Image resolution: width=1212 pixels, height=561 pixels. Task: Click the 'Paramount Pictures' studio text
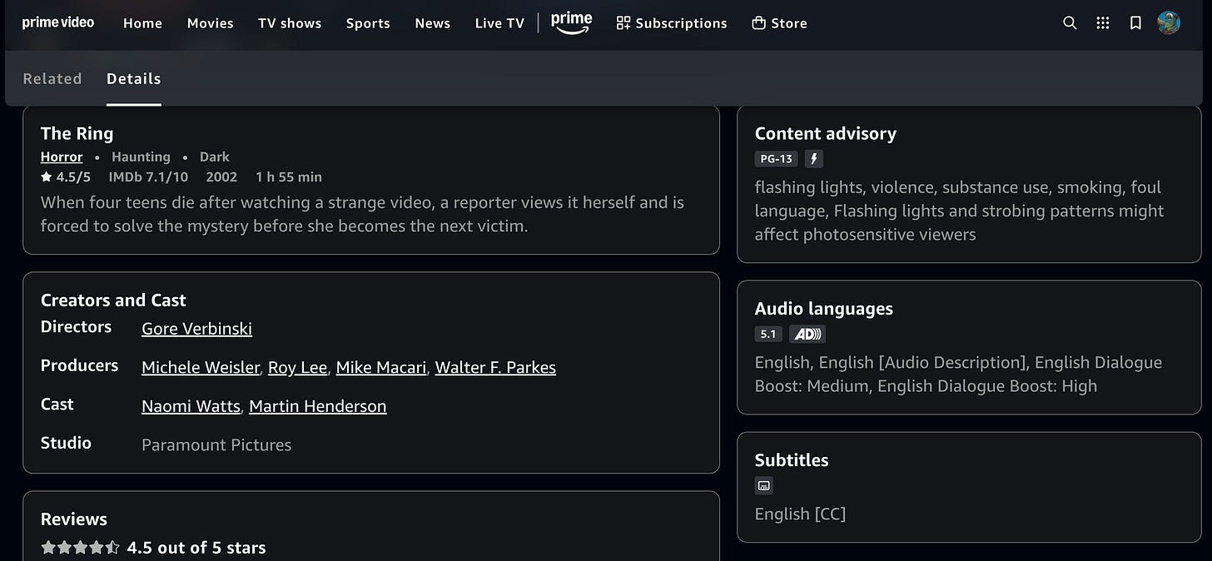[x=216, y=444]
